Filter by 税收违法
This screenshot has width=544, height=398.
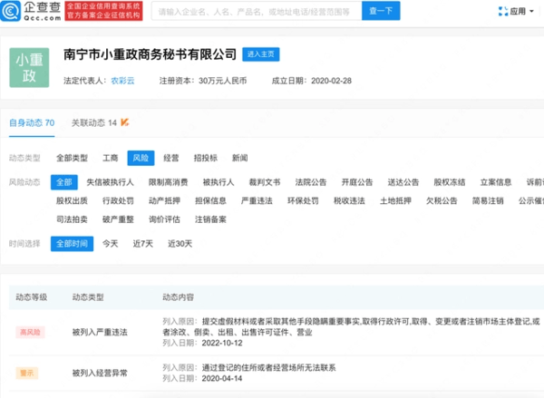pyautogui.click(x=349, y=201)
